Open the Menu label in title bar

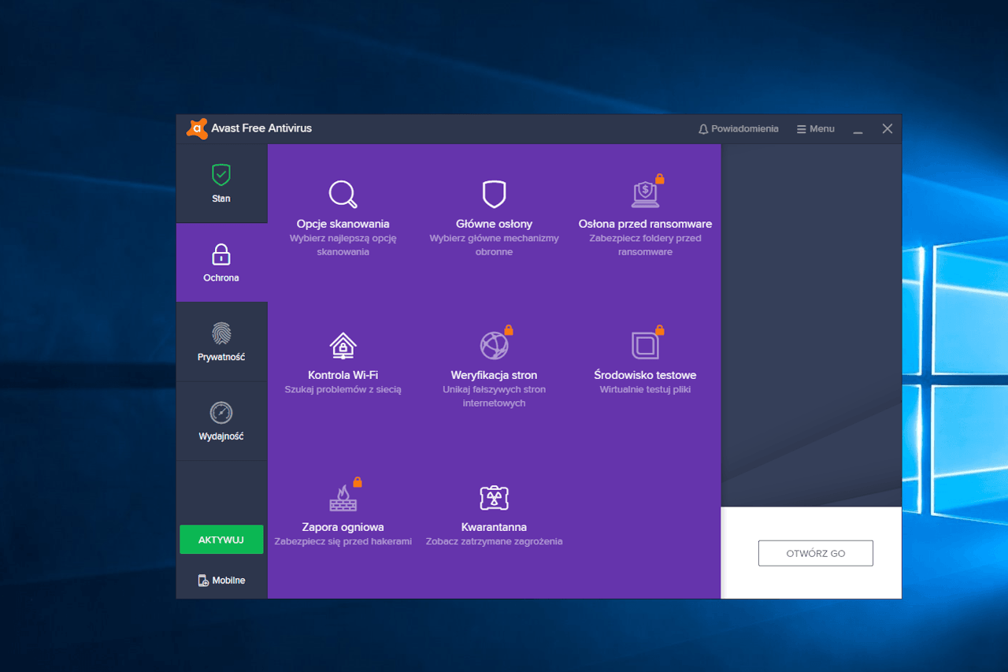(822, 128)
